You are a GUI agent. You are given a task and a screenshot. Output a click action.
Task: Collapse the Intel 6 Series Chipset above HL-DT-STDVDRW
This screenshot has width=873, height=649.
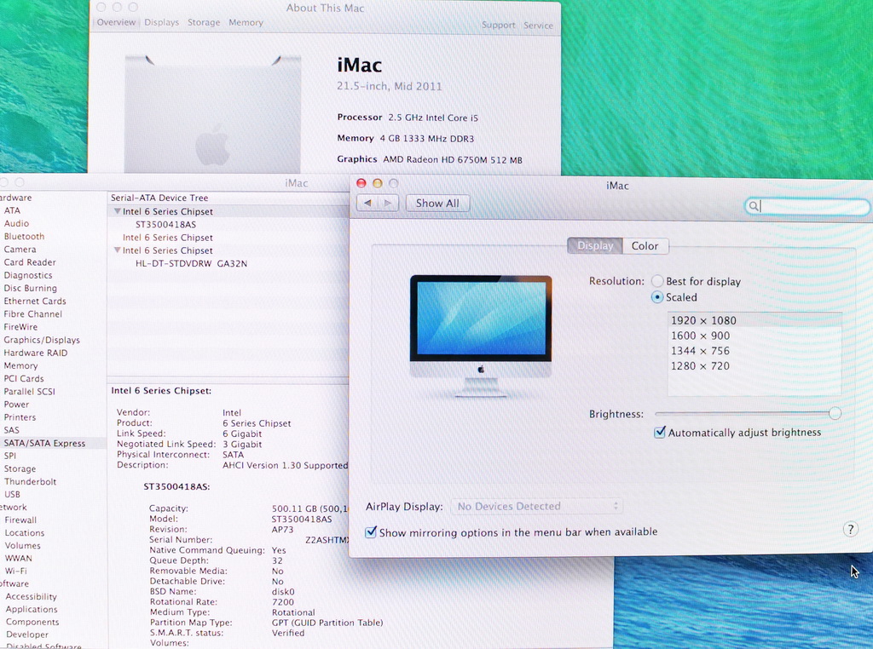point(117,250)
